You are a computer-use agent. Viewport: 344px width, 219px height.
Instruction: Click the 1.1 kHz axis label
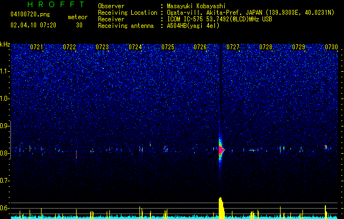5,71
